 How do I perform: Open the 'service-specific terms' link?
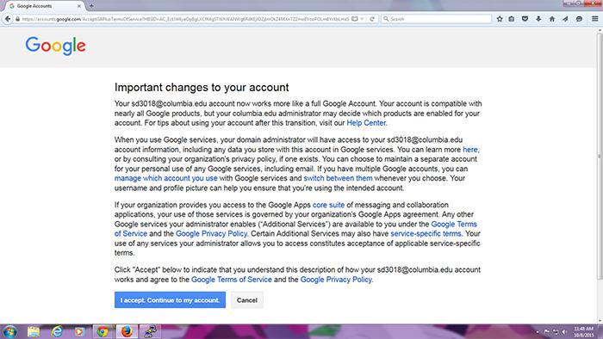pos(426,233)
